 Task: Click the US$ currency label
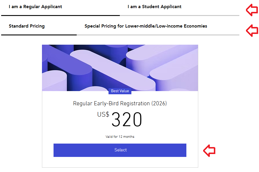103,115
